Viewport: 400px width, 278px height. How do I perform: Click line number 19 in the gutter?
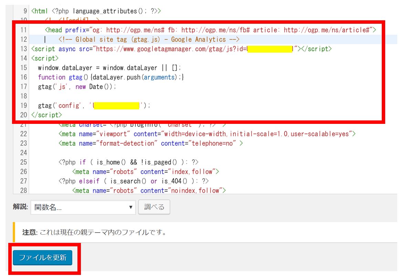coord(23,106)
